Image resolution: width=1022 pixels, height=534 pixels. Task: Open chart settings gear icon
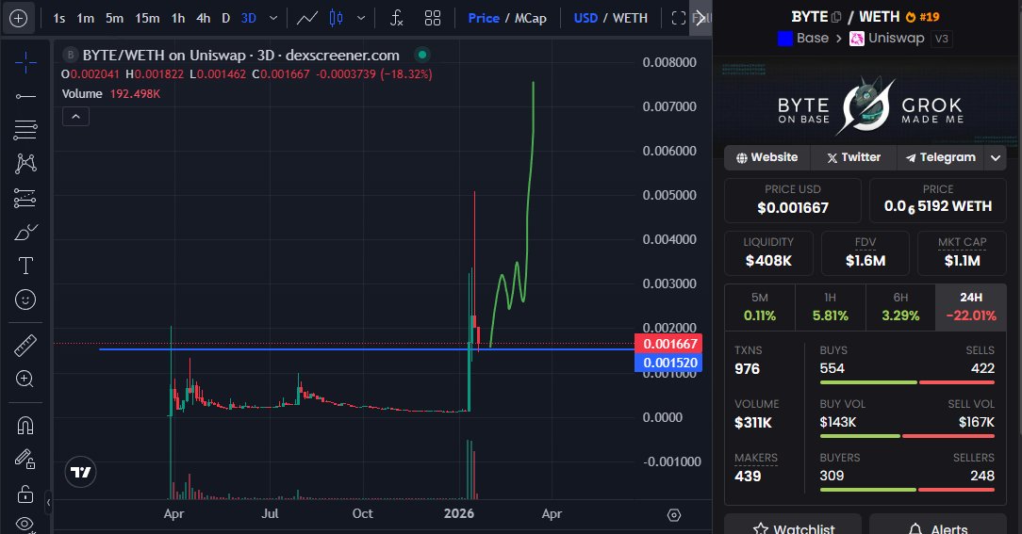(674, 515)
